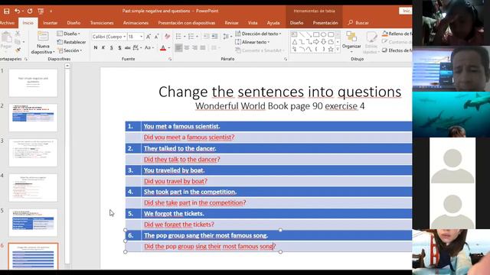Click the Nueva diapositiva slide icon
The height and width of the screenshot is (275, 490).
43,37
